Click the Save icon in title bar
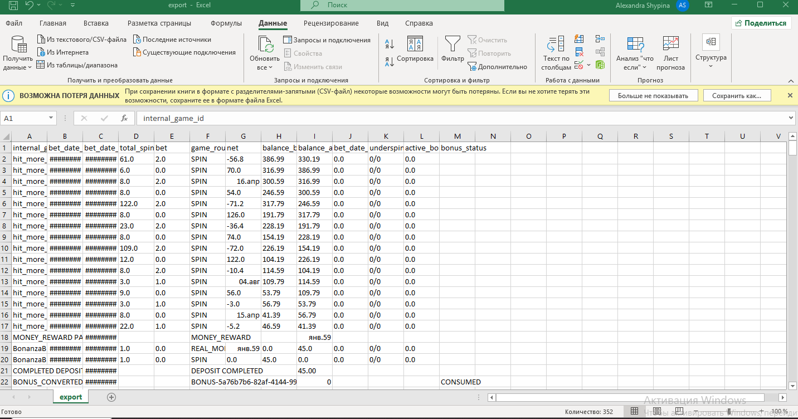The width and height of the screenshot is (798, 419). point(13,7)
